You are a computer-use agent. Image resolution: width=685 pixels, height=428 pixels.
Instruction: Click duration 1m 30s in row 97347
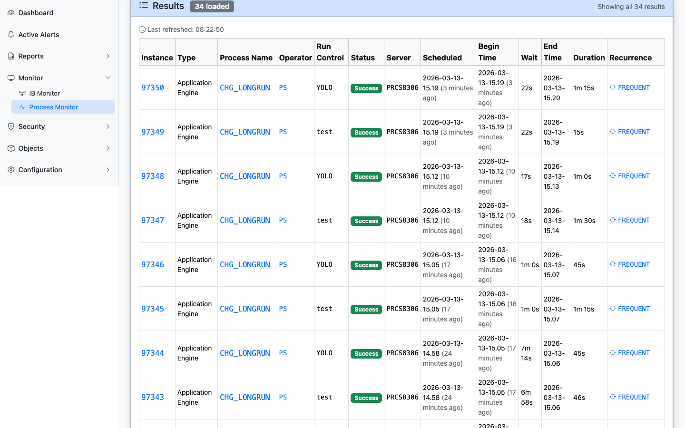tap(584, 221)
